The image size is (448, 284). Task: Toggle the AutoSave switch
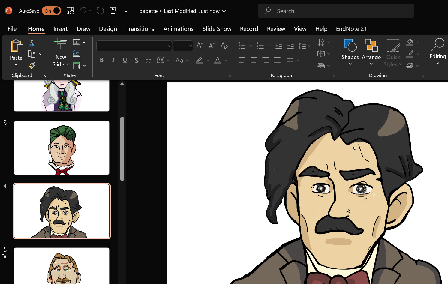point(51,11)
